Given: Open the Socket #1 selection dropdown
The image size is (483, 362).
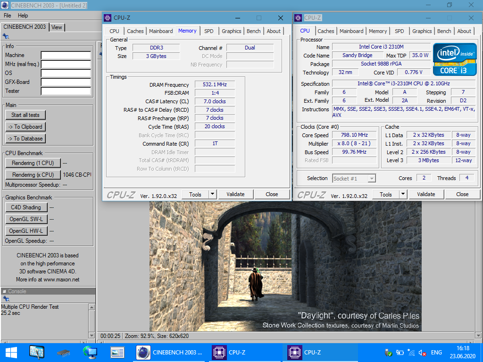Looking at the screenshot, I should (x=354, y=179).
